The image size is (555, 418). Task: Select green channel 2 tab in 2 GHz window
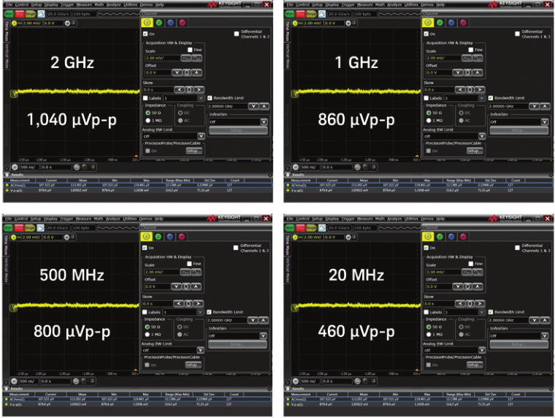click(x=159, y=23)
